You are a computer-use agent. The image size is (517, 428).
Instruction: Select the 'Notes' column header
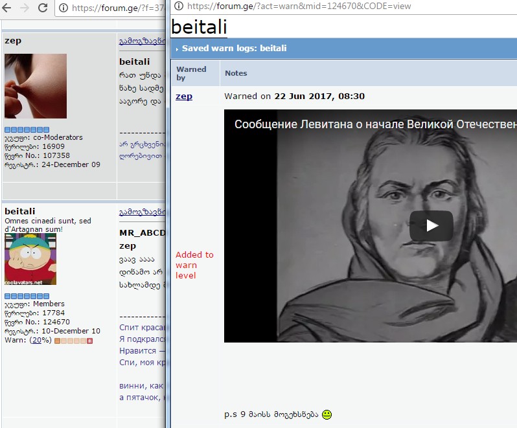(236, 73)
